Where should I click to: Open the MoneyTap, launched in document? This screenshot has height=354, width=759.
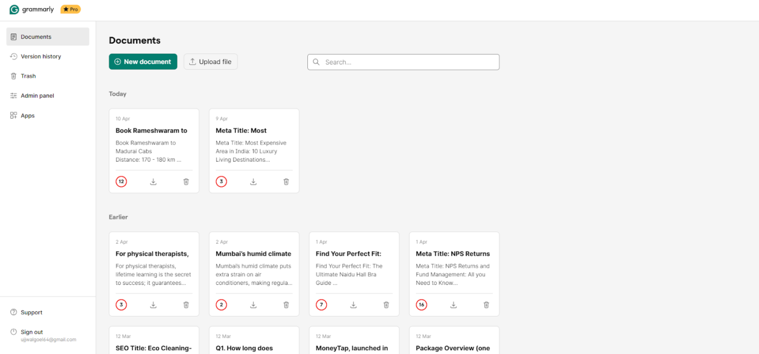click(354, 340)
